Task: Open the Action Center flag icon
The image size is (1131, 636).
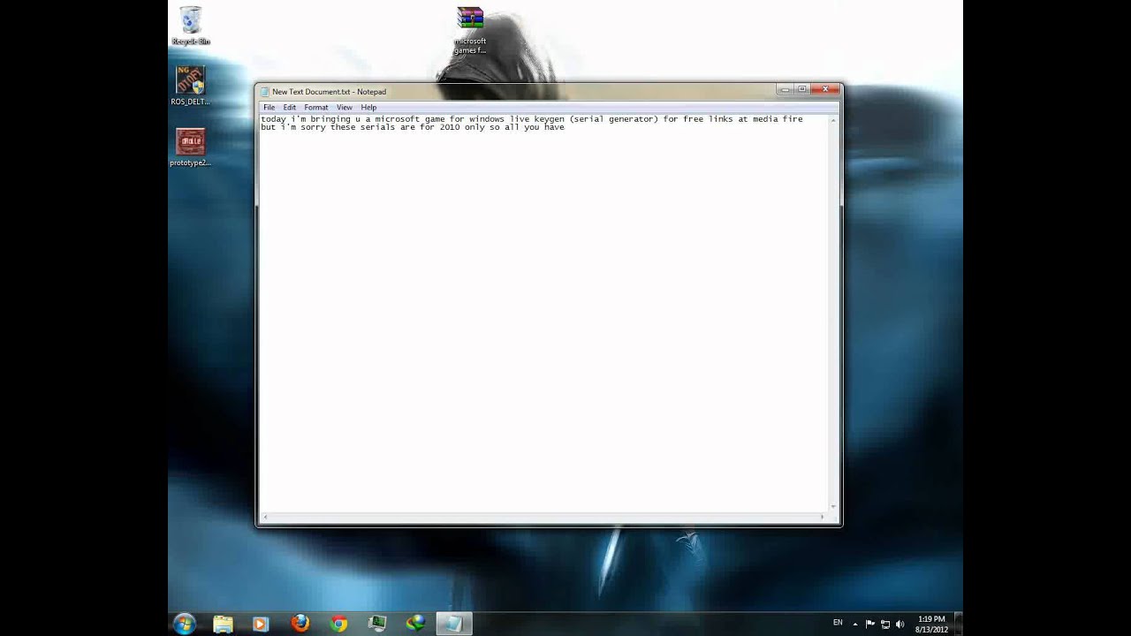Action: pyautogui.click(x=869, y=624)
